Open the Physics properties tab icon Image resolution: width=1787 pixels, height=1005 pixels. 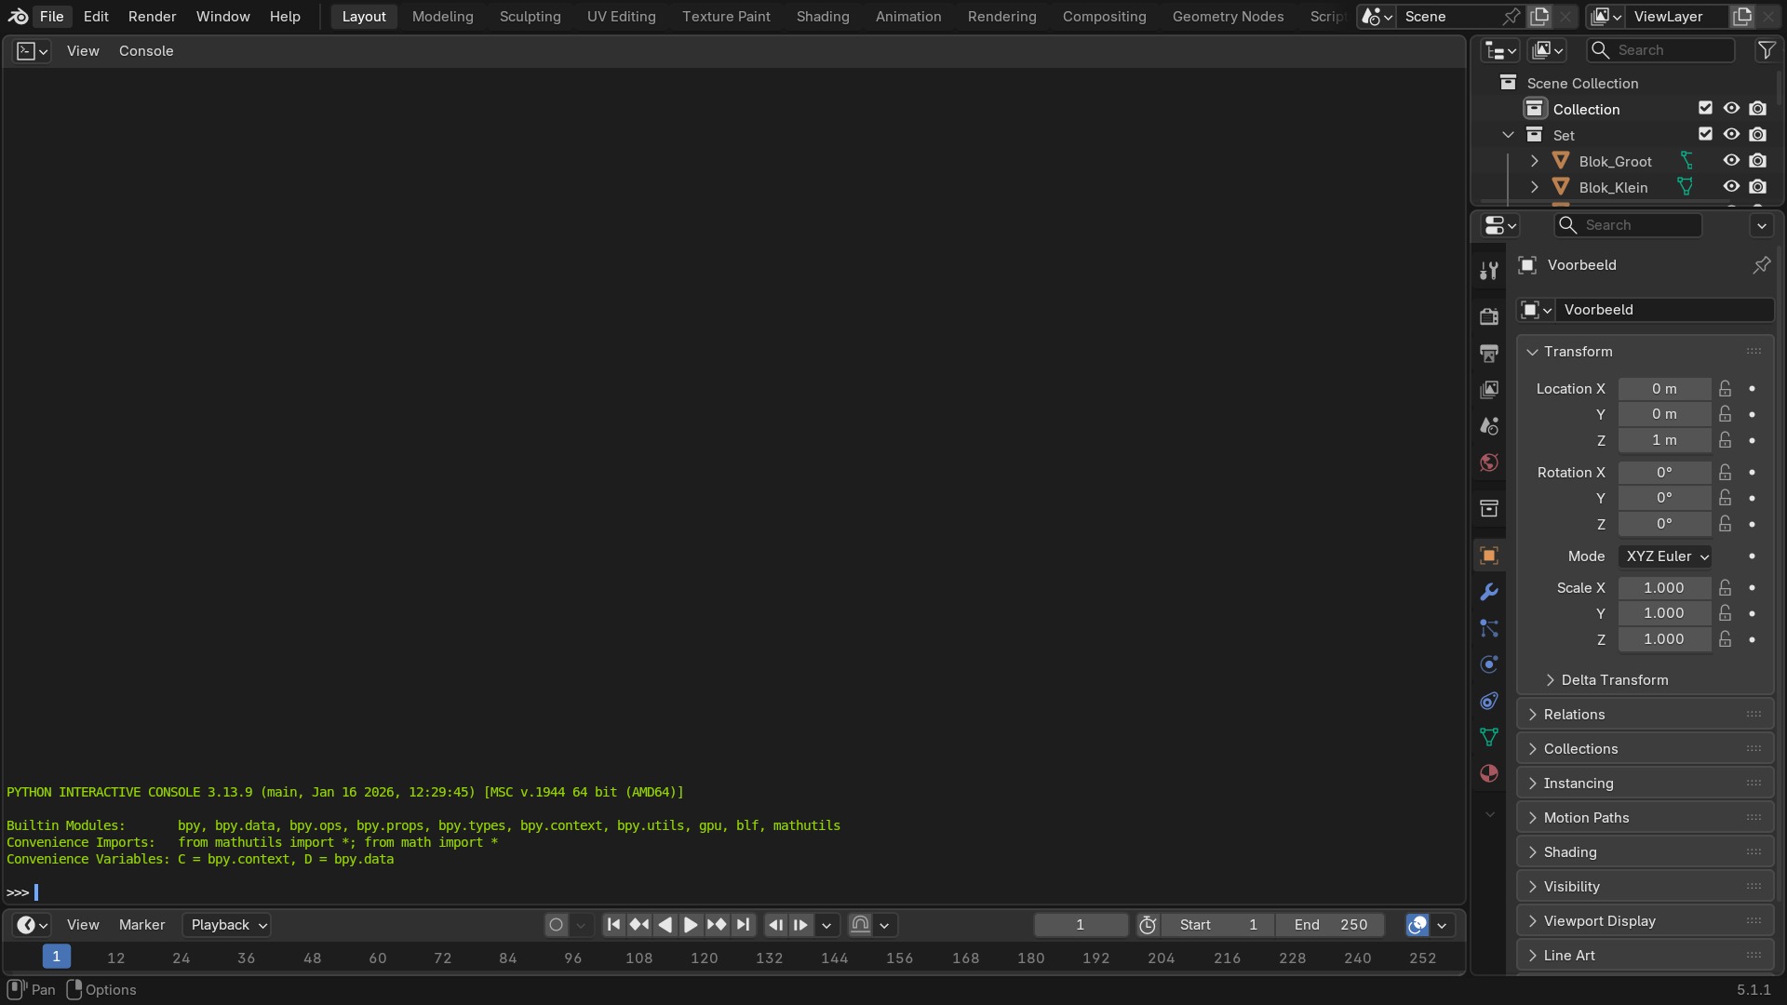[1489, 664]
